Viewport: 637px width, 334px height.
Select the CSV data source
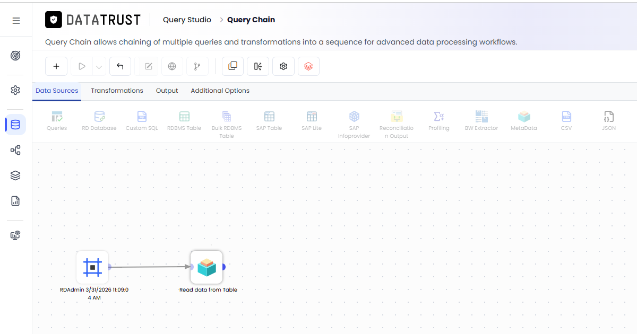coord(566,121)
